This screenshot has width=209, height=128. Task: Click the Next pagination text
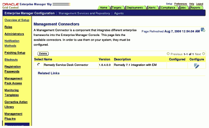(198, 54)
